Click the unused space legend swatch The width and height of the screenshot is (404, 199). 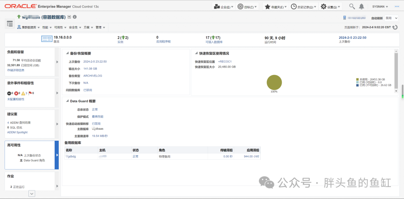click(357, 80)
